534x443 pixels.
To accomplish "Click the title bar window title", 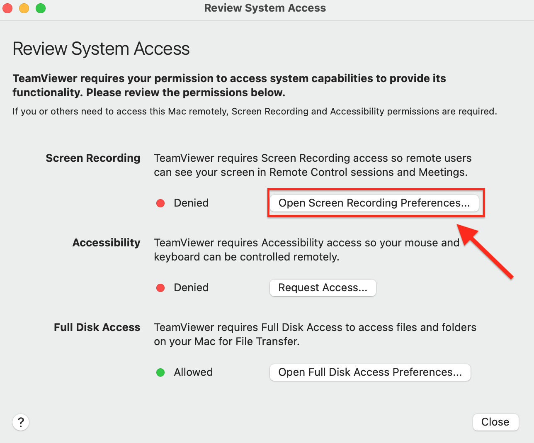I will [265, 8].
